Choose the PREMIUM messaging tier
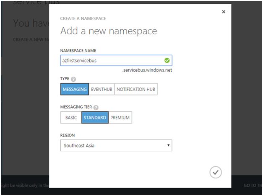Image resolution: width=263 pixels, height=196 pixels. 120,118
